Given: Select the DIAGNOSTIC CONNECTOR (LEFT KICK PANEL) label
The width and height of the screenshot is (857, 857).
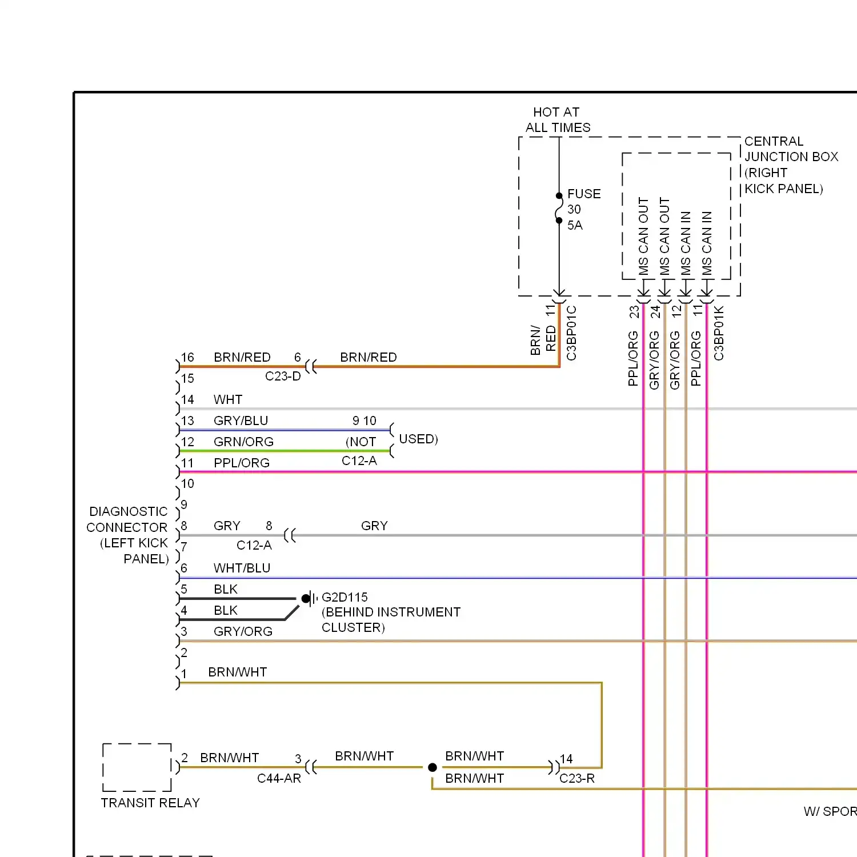Looking at the screenshot, I should 128,535.
